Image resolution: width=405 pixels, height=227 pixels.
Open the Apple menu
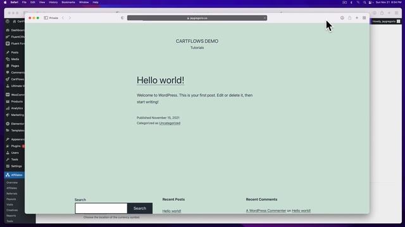[5, 3]
